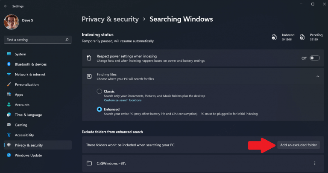Click the Pending count 33189
Image resolution: width=328 pixels, height=173 pixels.
(x=314, y=40)
